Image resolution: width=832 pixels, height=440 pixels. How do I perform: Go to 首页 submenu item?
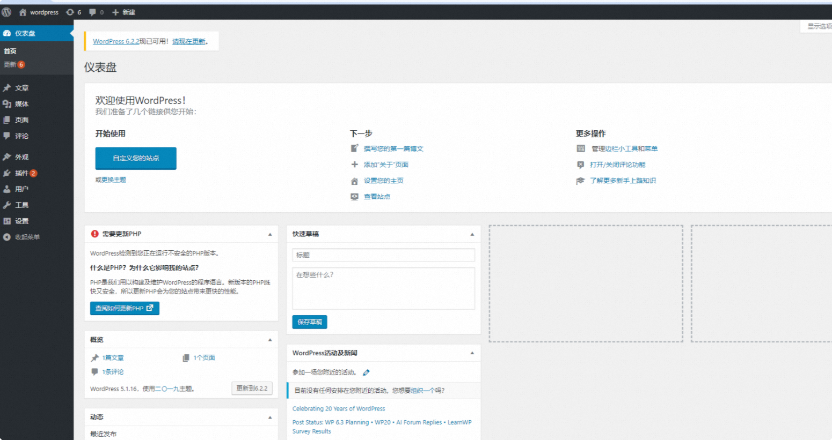10,51
